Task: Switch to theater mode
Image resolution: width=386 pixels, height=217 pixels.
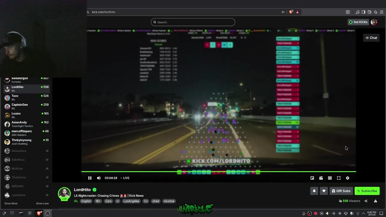Action: (x=330, y=178)
